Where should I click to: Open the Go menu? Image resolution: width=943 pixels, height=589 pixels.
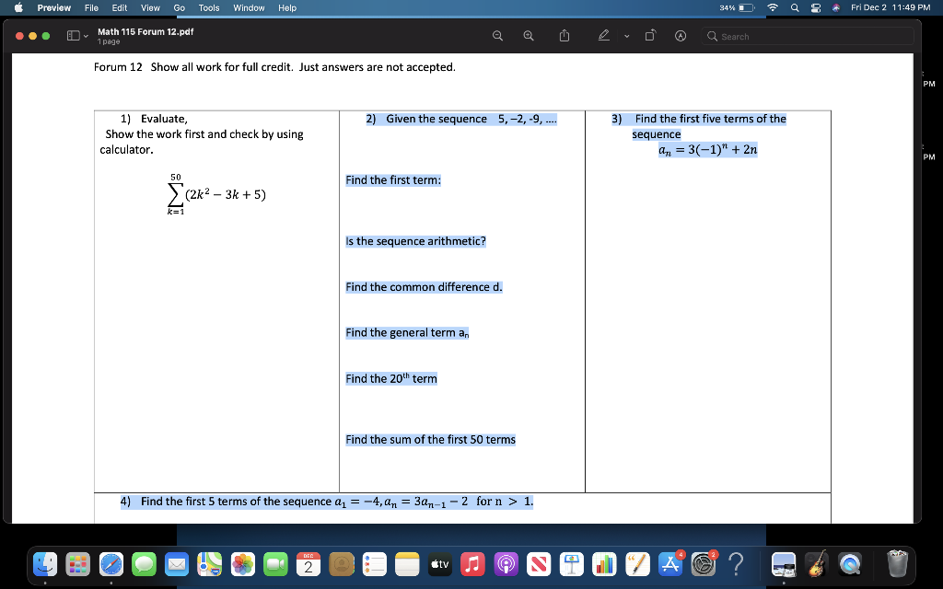click(x=180, y=7)
